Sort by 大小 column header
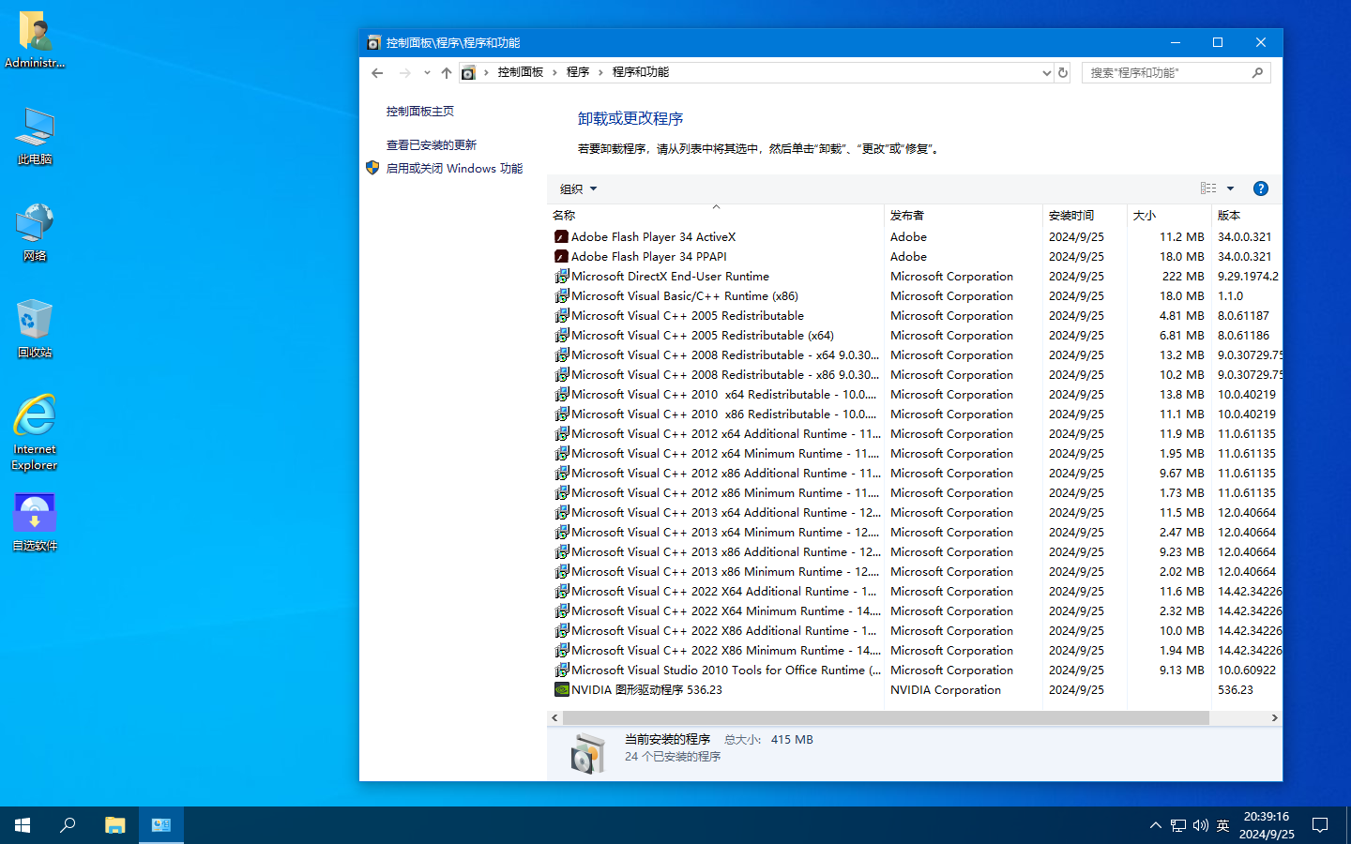The width and height of the screenshot is (1351, 844). click(x=1169, y=216)
